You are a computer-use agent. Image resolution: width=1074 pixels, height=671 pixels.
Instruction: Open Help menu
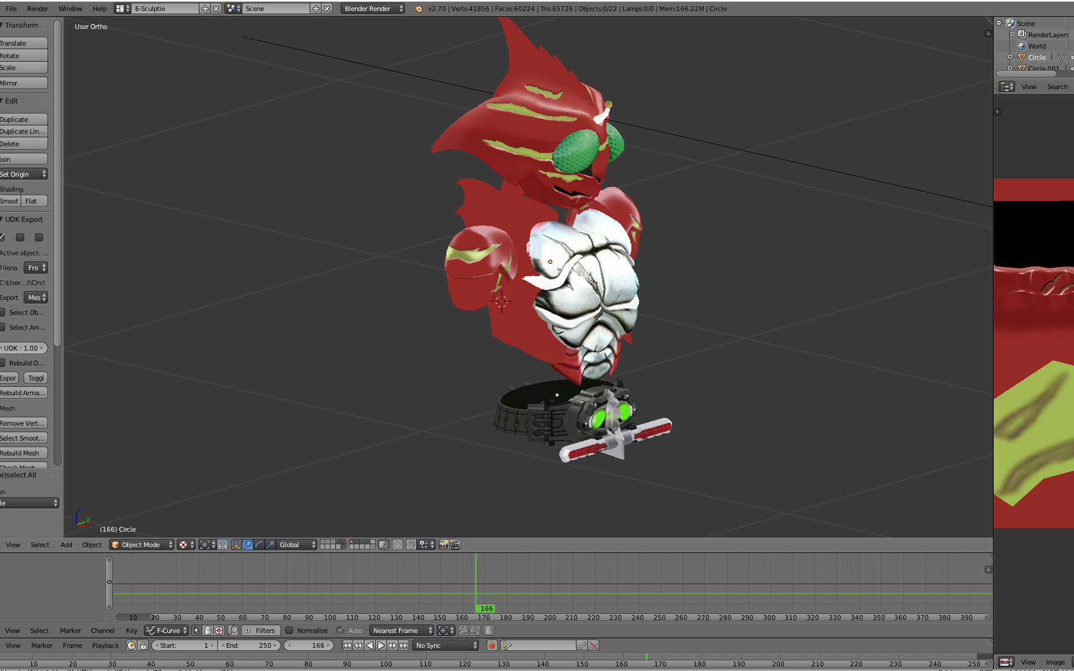pyautogui.click(x=100, y=8)
